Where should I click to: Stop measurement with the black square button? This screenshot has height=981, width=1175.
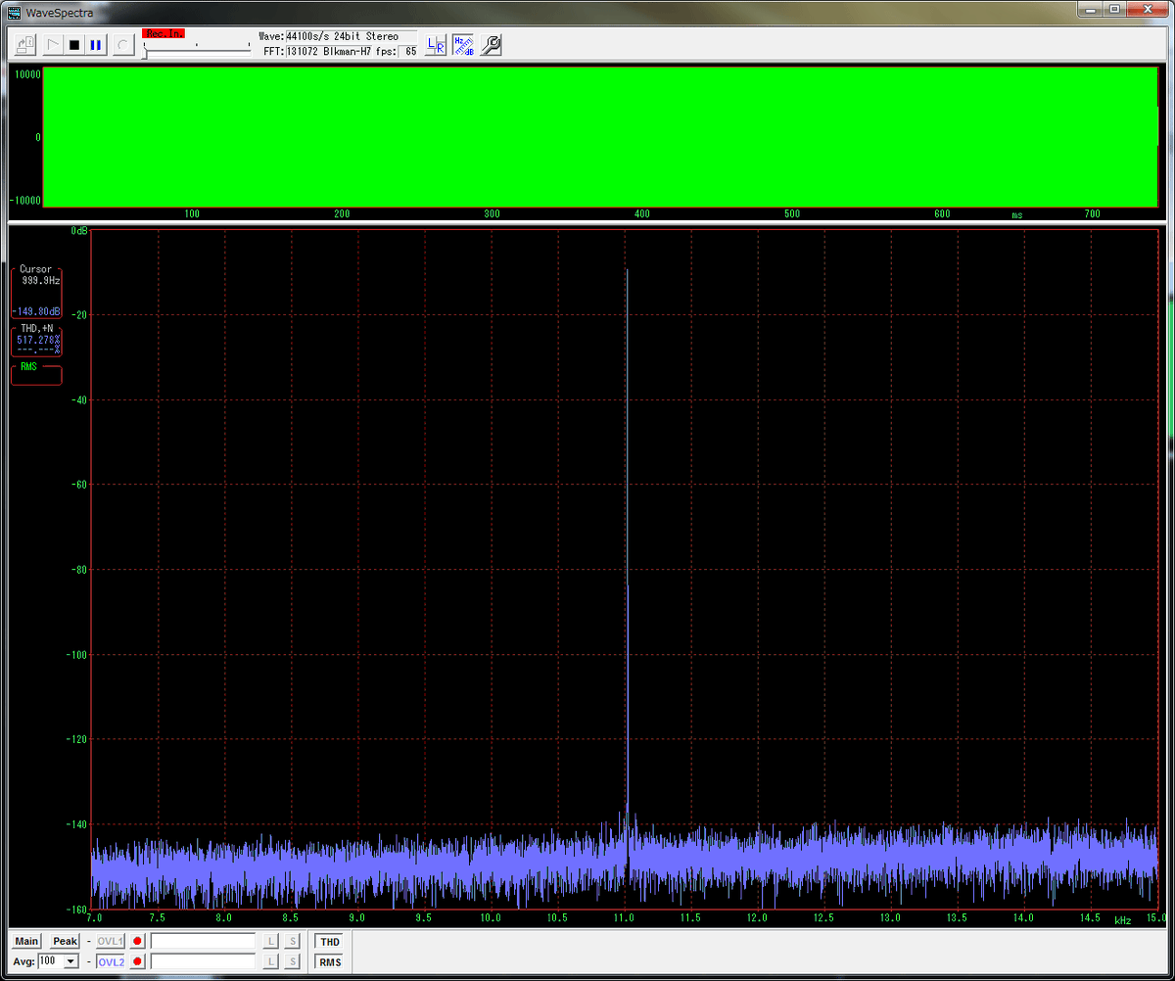click(73, 45)
